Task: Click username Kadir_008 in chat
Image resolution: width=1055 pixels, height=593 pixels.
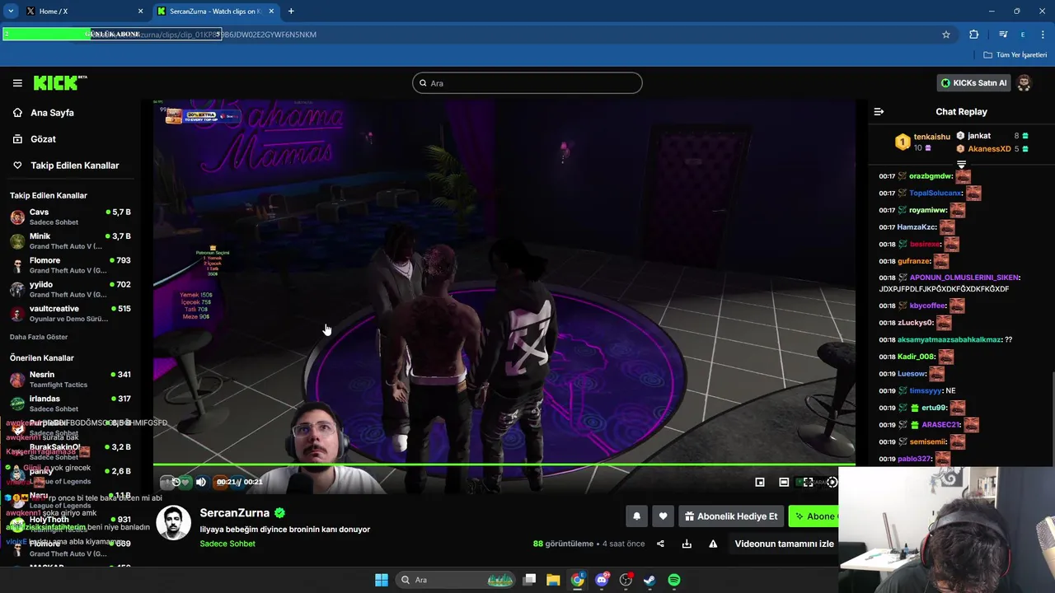Action: (x=917, y=357)
